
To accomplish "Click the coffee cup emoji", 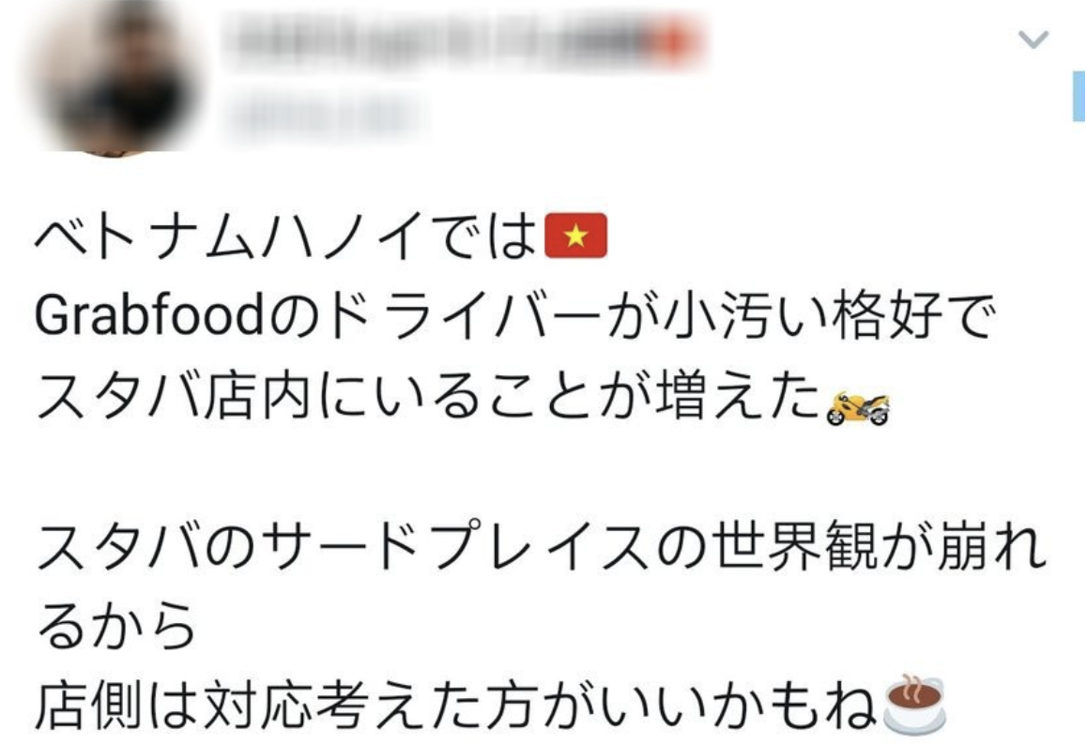I will pyautogui.click(x=913, y=704).
